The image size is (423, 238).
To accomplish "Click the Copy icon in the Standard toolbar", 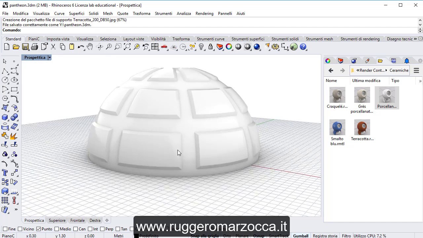I will point(62,47).
